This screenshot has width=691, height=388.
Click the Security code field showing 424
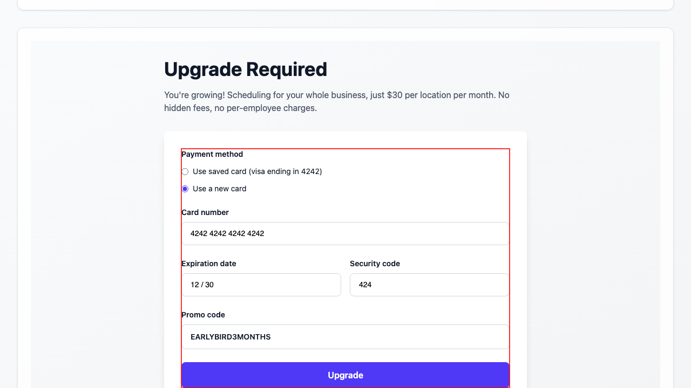pos(429,285)
